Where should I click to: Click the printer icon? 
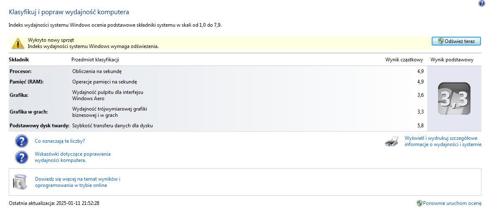[392, 141]
